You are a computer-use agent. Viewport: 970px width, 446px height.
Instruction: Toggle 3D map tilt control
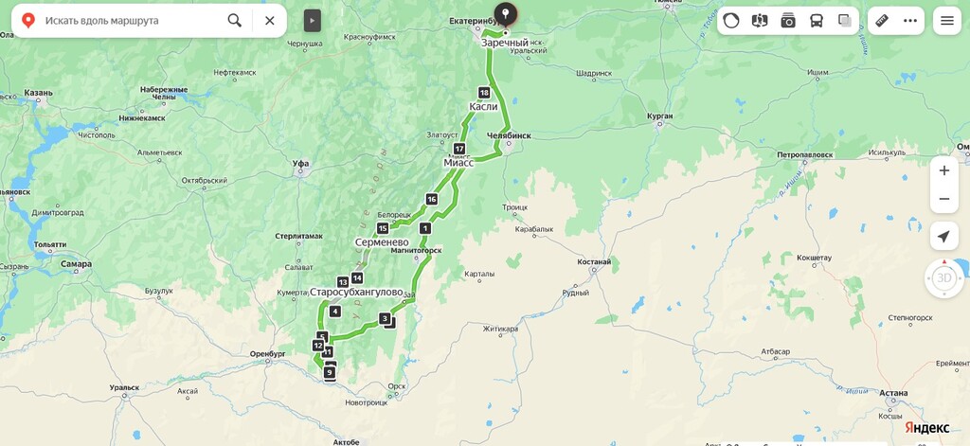click(x=944, y=278)
